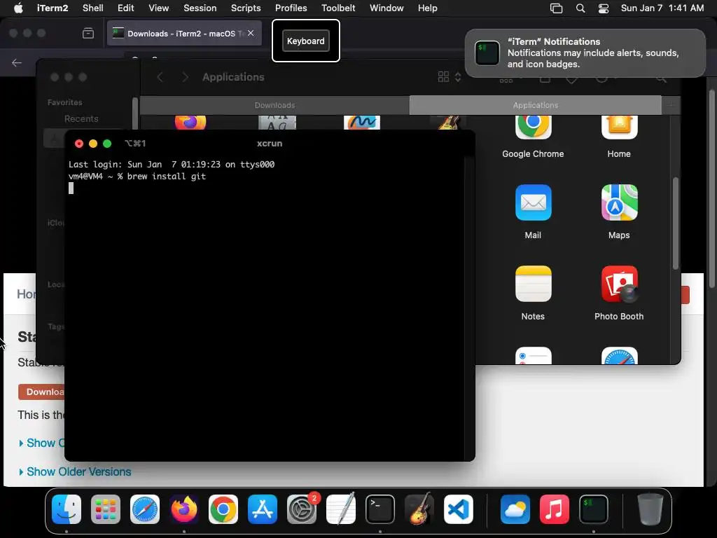
Task: Open Music app in the Dock
Action: (x=555, y=509)
